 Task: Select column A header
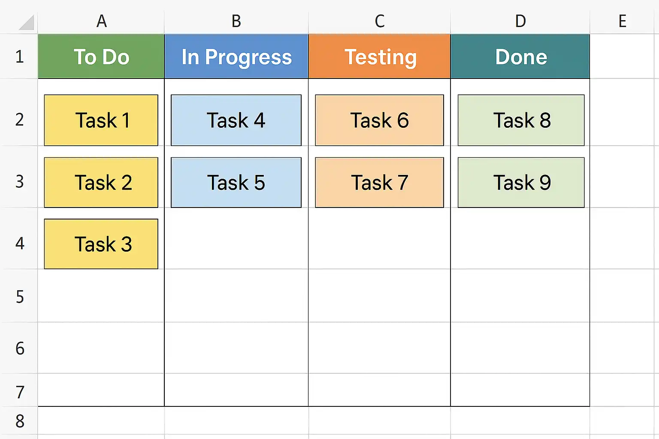pos(101,21)
